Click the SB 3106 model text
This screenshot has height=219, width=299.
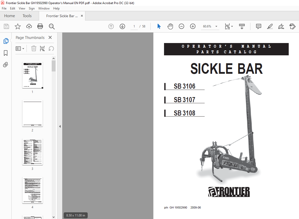184,86
